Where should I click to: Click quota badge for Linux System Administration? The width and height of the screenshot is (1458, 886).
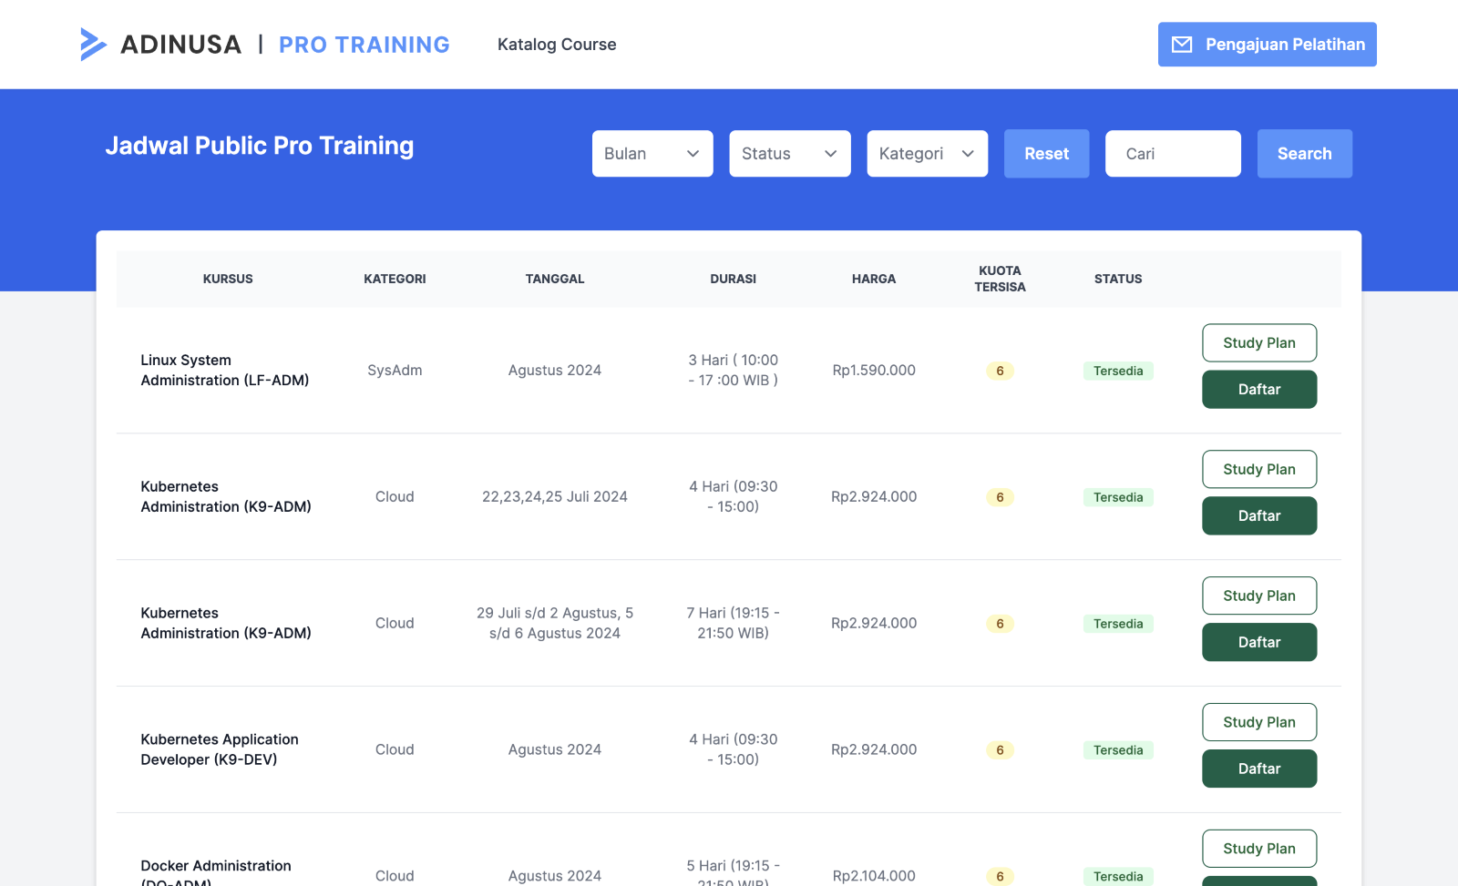pos(1000,372)
